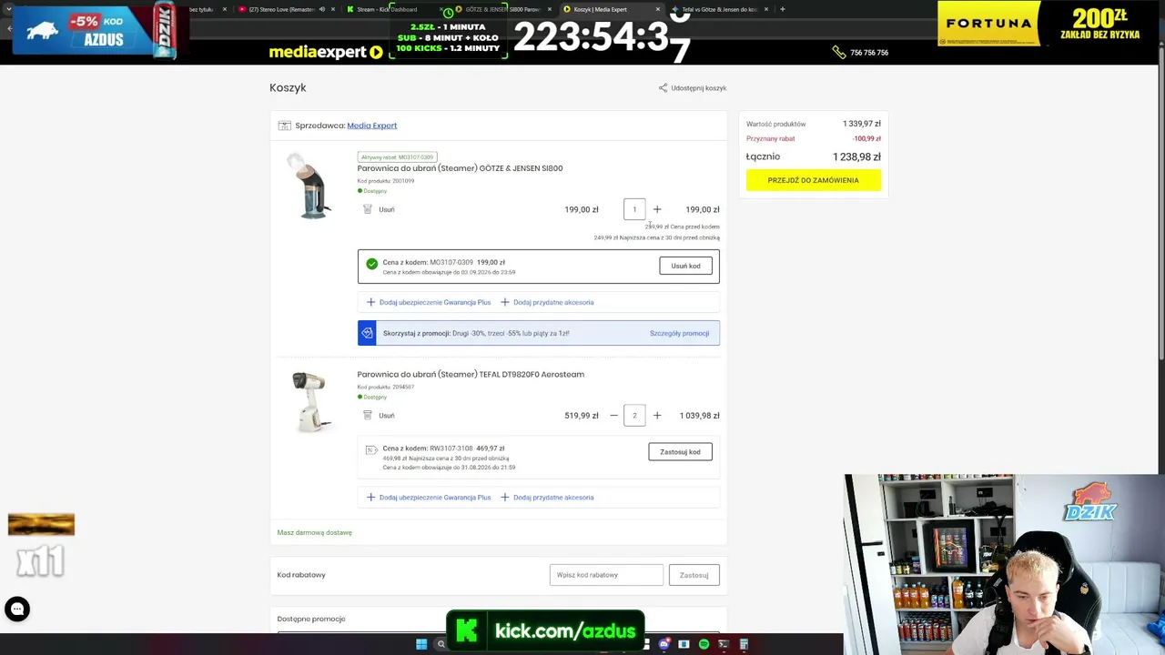Screen dimensions: 1165x655
Task: Click the Fortuna 200zł banner ad
Action: click(1043, 24)
